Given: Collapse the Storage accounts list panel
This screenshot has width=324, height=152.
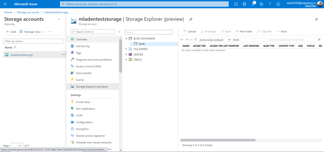Looking at the screenshot, I should click(59, 19).
